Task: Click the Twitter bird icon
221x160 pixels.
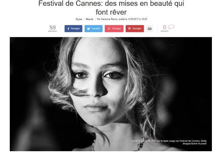Action: (x=88, y=29)
